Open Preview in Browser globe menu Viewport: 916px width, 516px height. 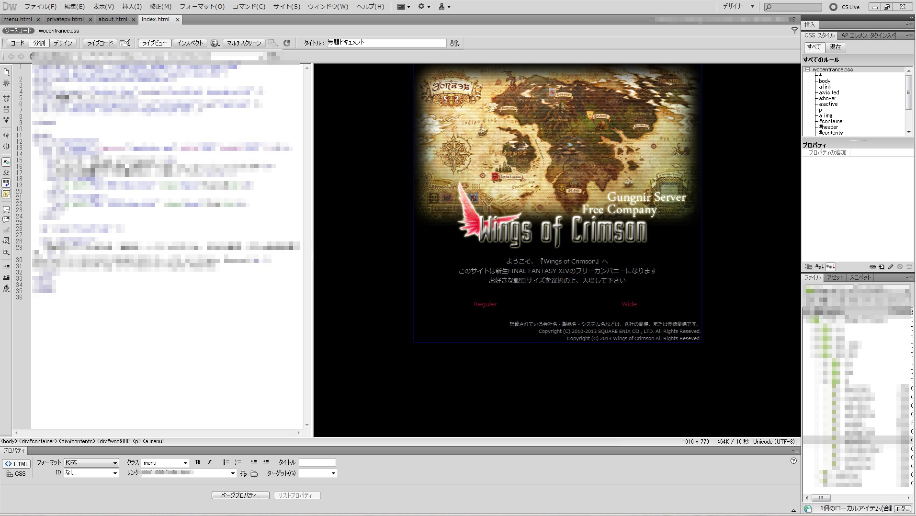coord(215,43)
